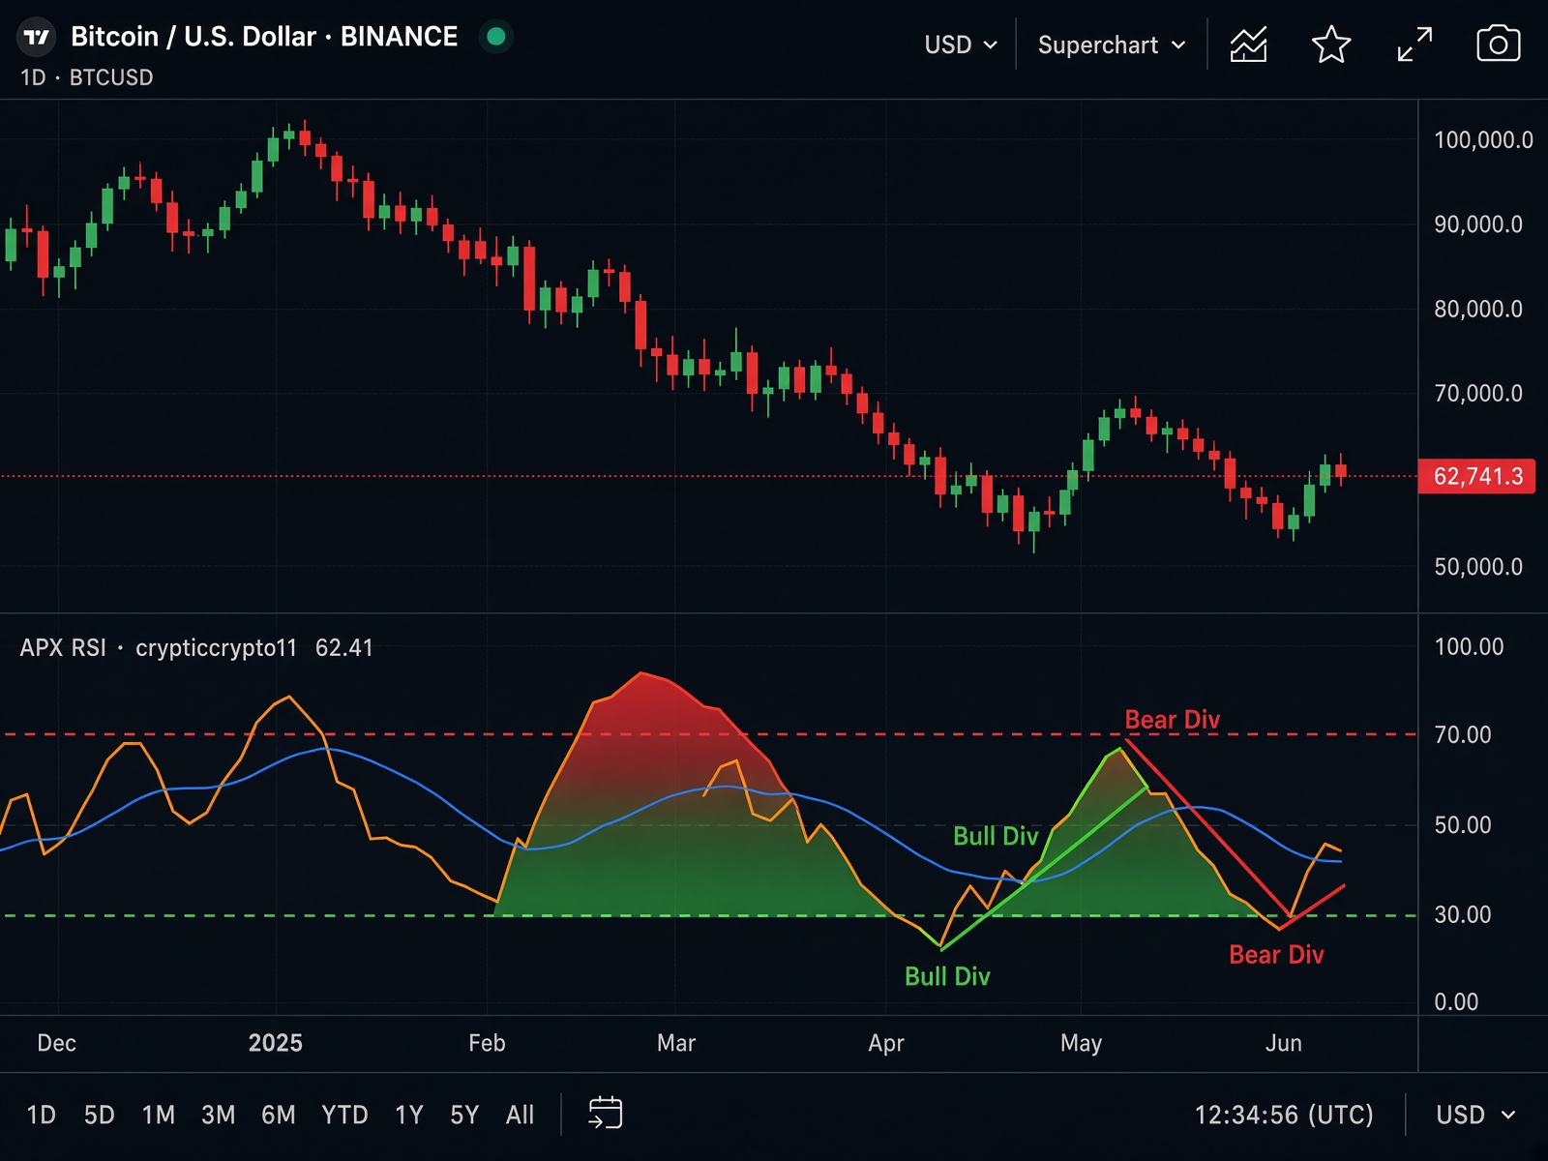Screen dimensions: 1548x1161
Task: Click the 62.41 RSI value readout
Action: click(x=344, y=647)
